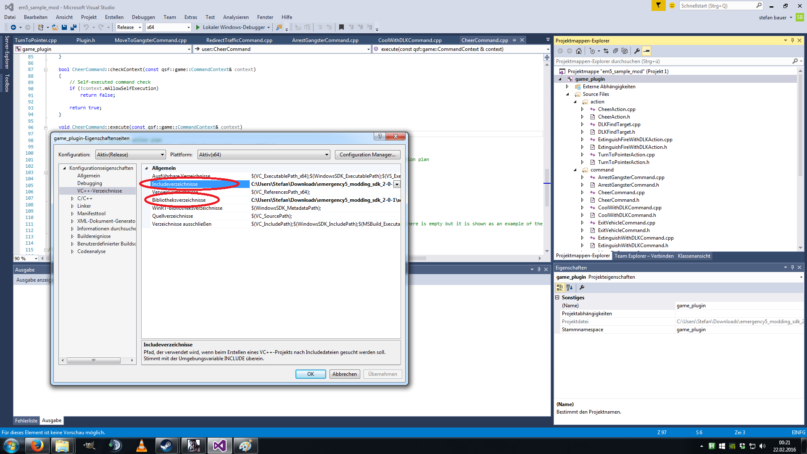Click pending changes filter clock icon
Viewport: 807px width, 454px height.
point(592,51)
